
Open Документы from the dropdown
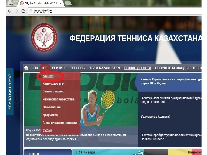pos(50,115)
